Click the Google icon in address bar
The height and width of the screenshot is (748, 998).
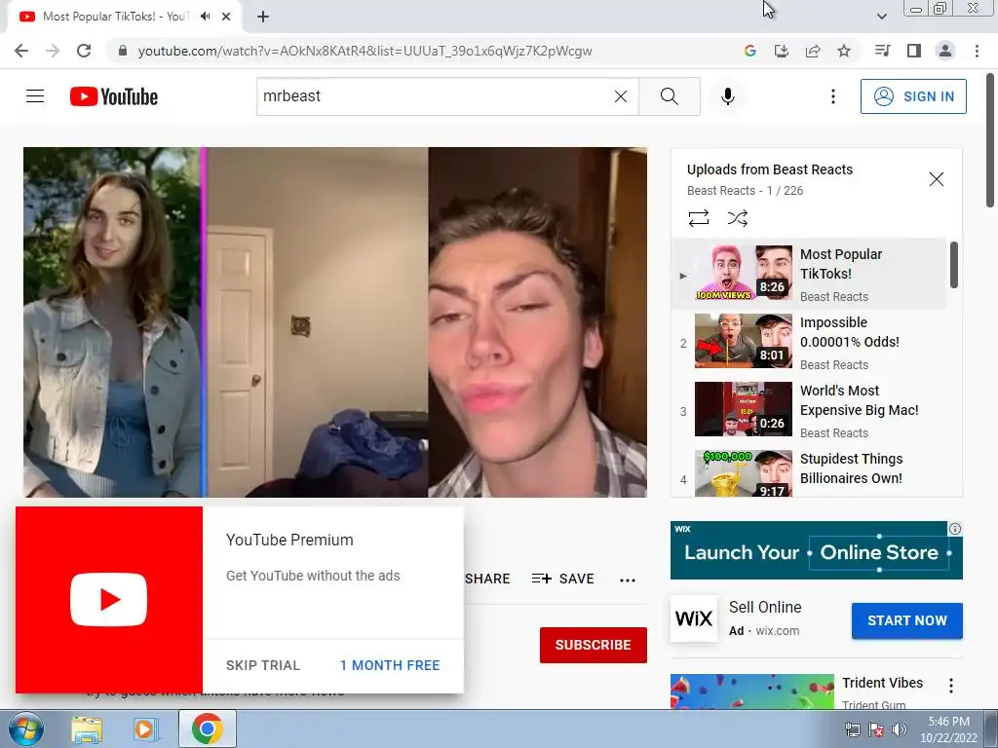click(750, 51)
